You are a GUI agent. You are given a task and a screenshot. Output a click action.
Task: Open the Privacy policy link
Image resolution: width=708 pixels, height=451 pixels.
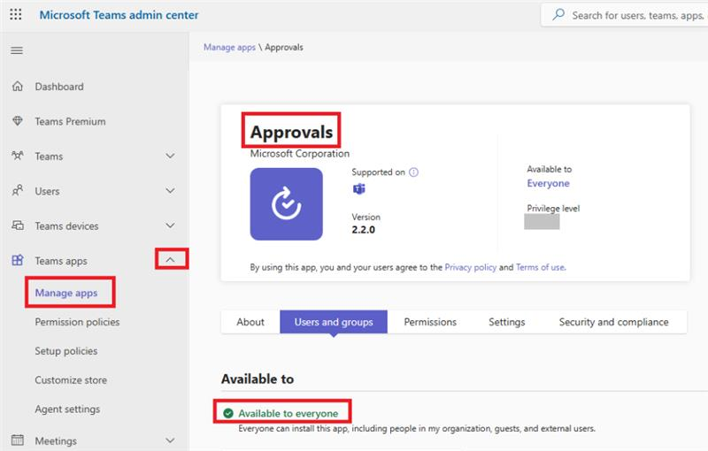(471, 267)
